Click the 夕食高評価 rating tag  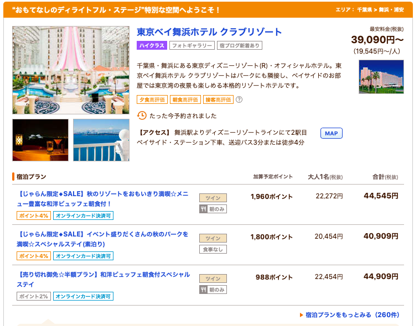tap(152, 99)
